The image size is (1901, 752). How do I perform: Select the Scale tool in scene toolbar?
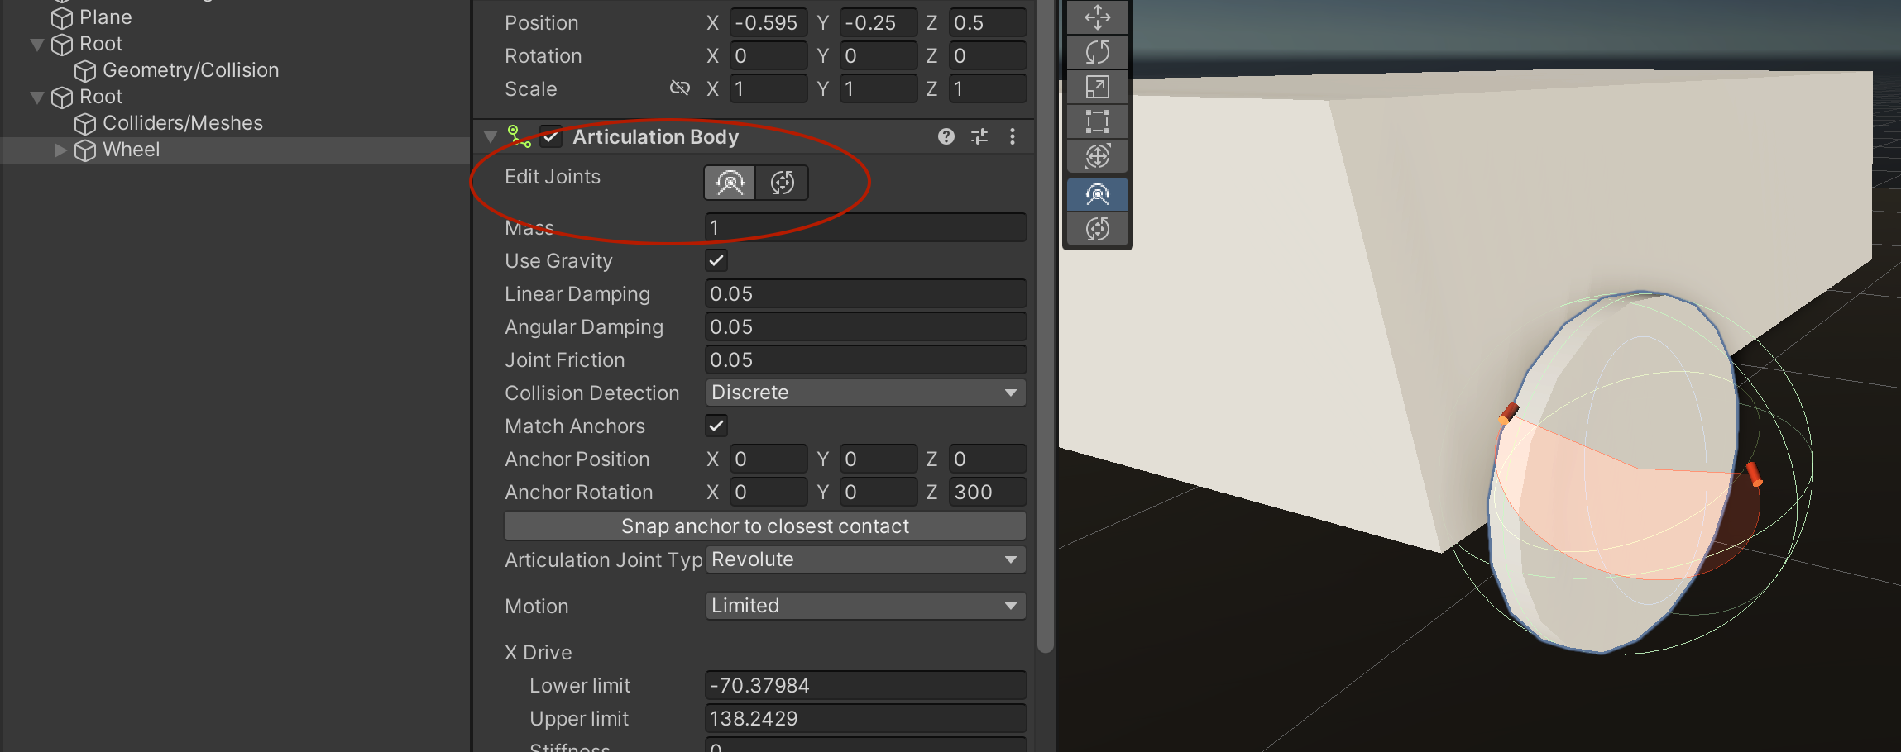click(x=1097, y=87)
